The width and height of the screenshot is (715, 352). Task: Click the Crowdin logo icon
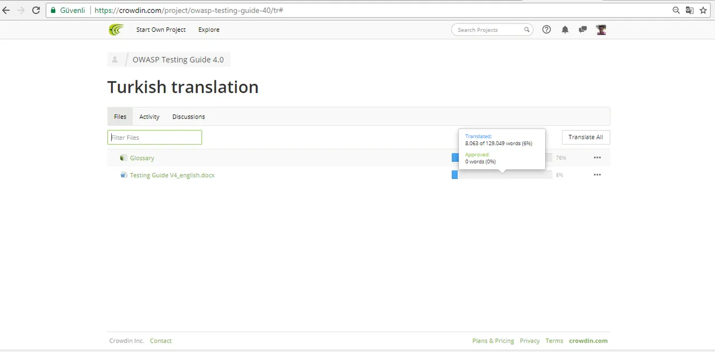coord(116,30)
